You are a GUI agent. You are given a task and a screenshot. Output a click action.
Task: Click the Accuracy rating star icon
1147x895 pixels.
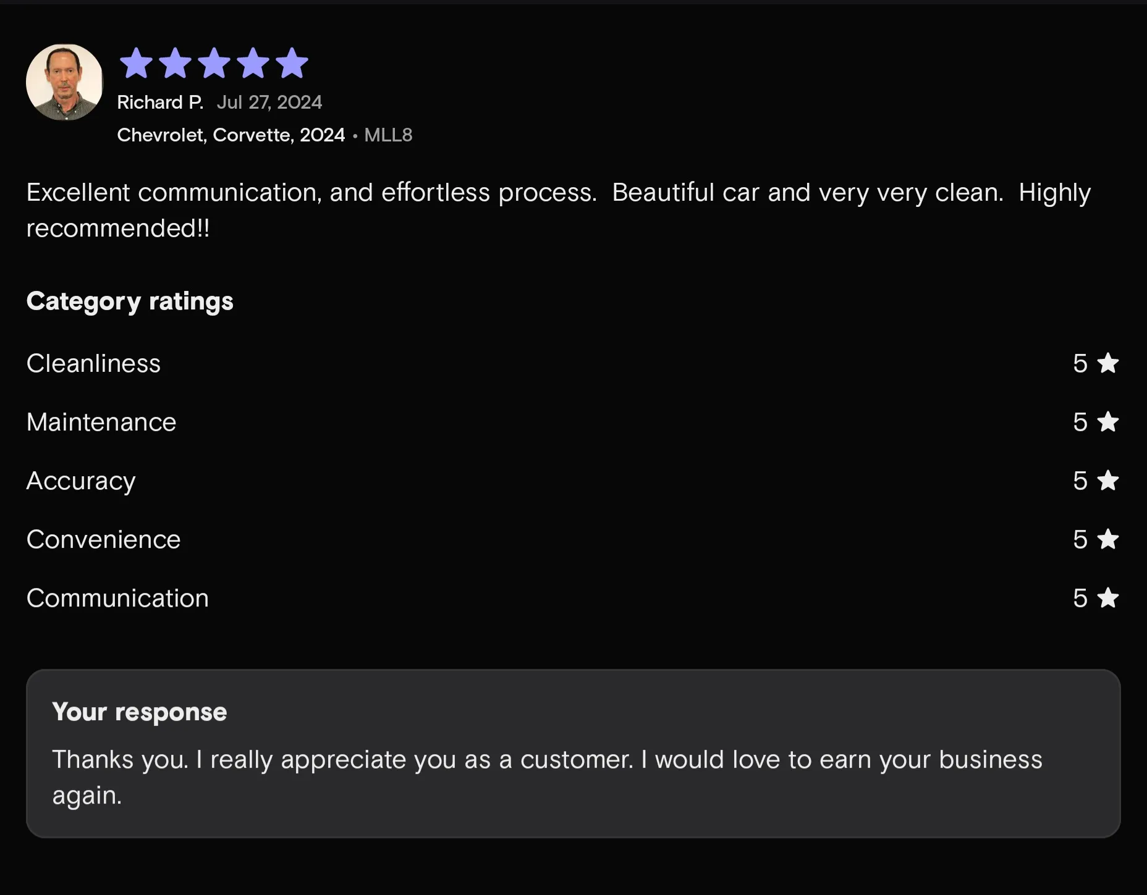click(x=1108, y=481)
